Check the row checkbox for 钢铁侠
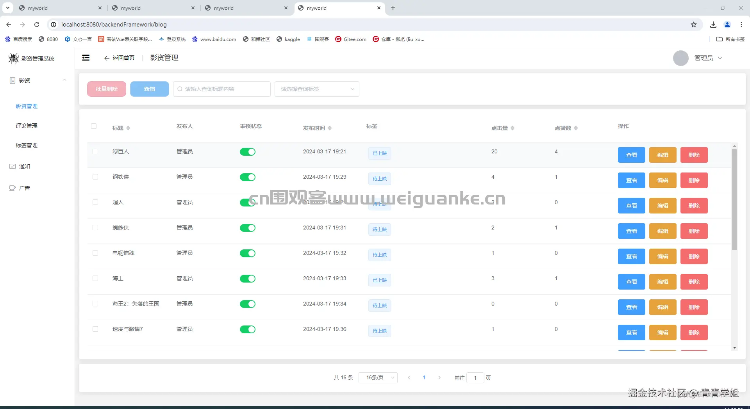The width and height of the screenshot is (750, 409). pos(95,177)
